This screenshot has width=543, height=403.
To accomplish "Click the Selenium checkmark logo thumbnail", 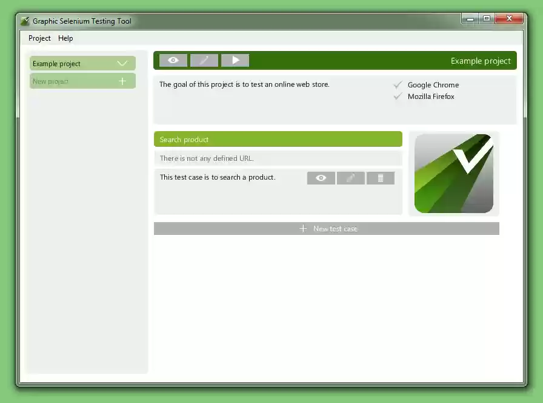I will [x=454, y=174].
